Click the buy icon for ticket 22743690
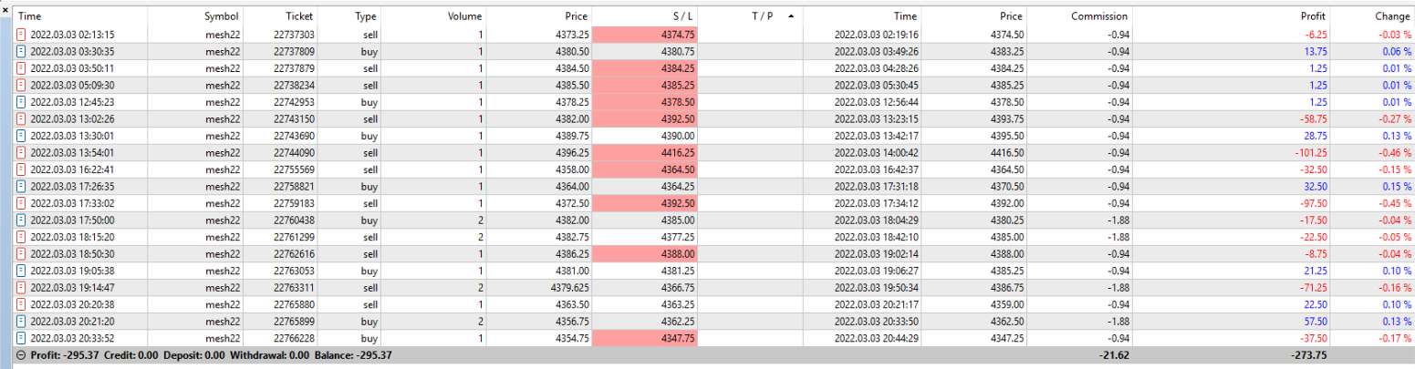The width and height of the screenshot is (1415, 369). [22, 136]
